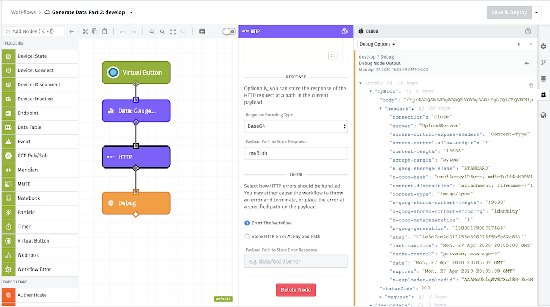Add the Endpoint trigger node
Image resolution: width=550 pixels, height=307 pixels.
[40, 113]
